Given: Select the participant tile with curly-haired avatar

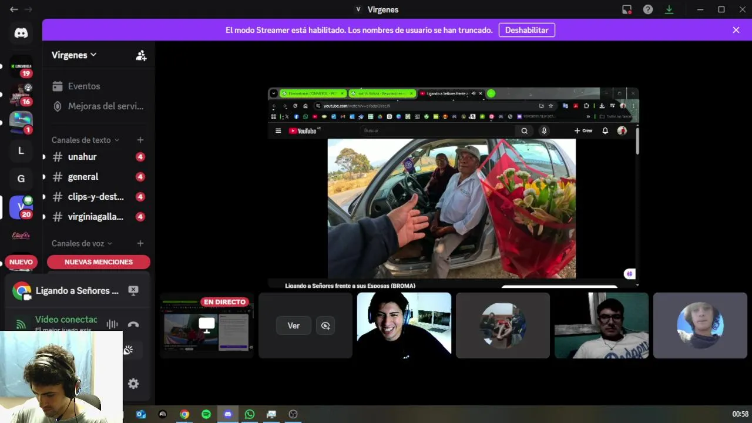Looking at the screenshot, I should tap(700, 325).
